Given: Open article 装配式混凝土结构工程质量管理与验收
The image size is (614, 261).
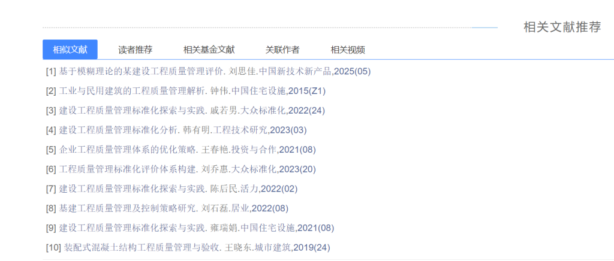Looking at the screenshot, I should coord(141,247).
